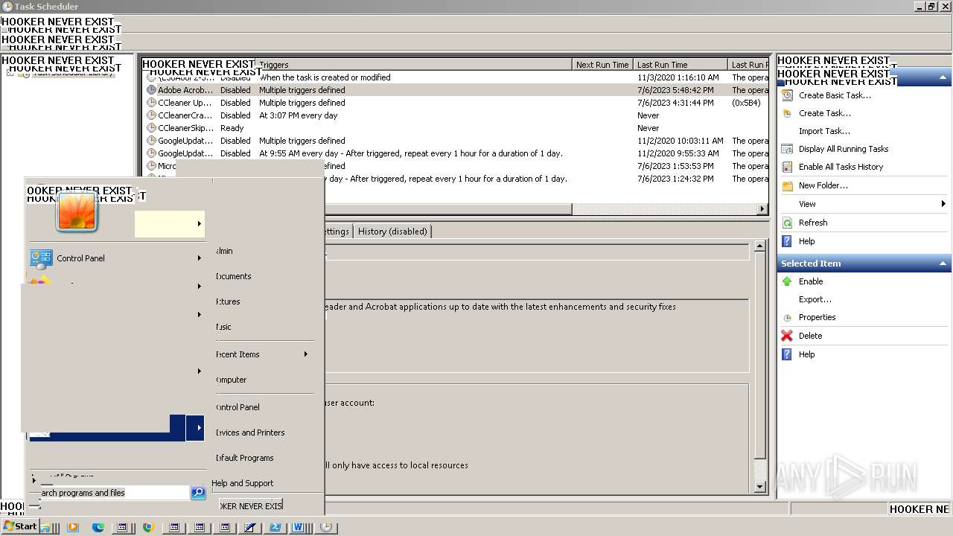Select the Adobe Acrob... task row

(x=455, y=90)
